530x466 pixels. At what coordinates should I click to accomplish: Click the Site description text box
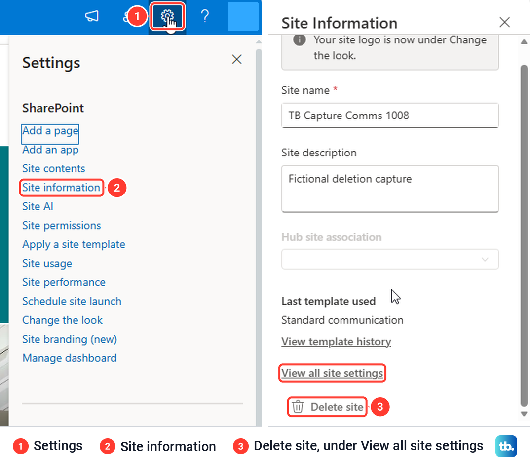click(390, 189)
